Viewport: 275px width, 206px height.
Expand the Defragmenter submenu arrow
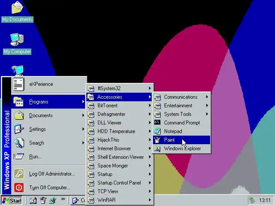(150, 114)
